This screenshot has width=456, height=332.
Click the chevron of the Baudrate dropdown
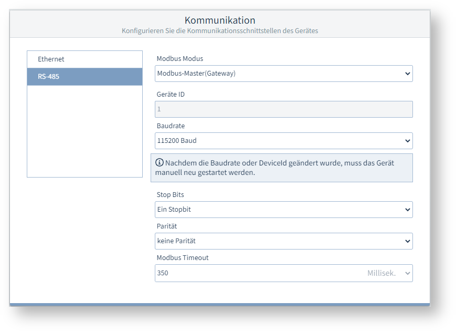coord(407,141)
